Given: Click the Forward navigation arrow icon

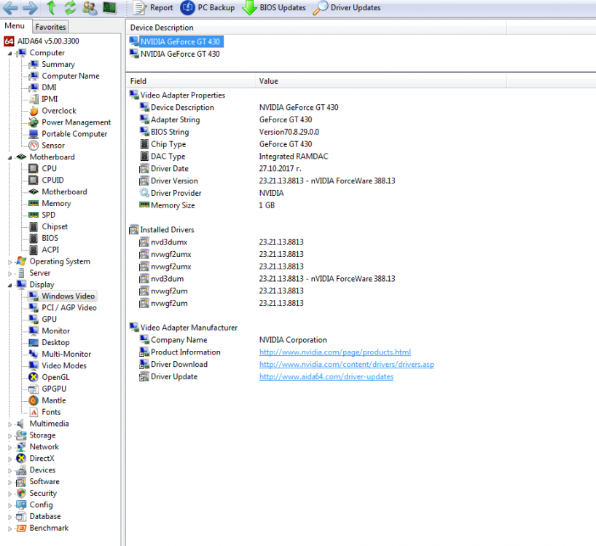Looking at the screenshot, I should pos(30,7).
